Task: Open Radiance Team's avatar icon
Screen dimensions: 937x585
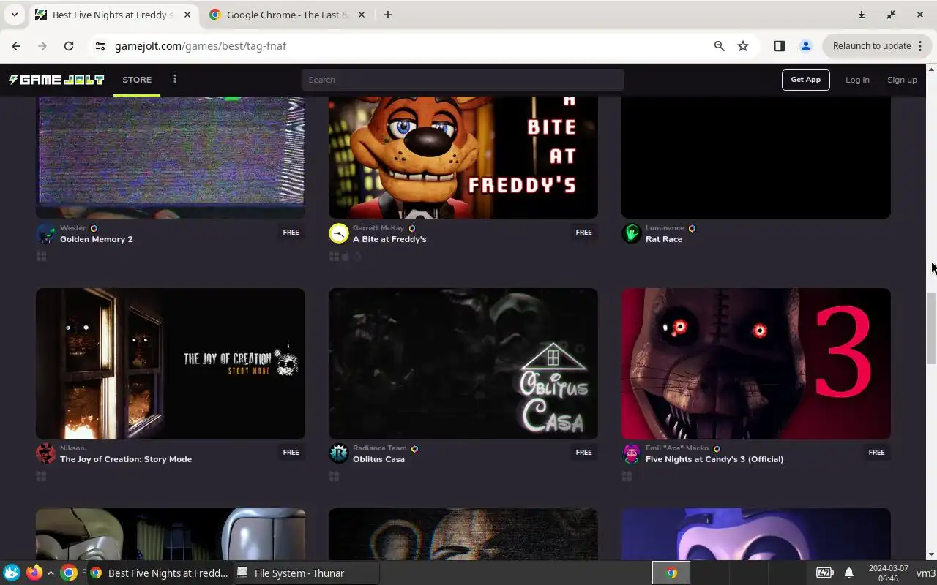Action: coord(338,453)
